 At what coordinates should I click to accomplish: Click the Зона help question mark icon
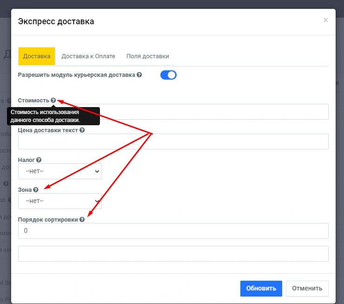click(x=36, y=189)
